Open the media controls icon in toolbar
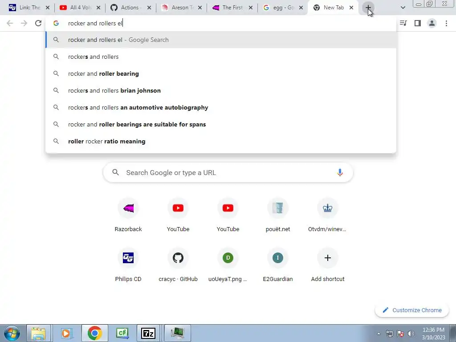Viewport: 456px width, 342px height. click(x=403, y=23)
